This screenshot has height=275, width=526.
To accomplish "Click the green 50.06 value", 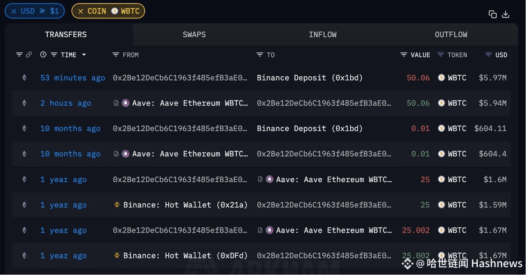I will (x=418, y=103).
